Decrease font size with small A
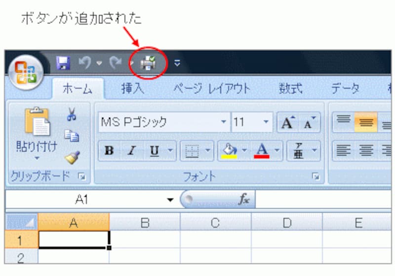Viewport: 395px width, 276px height. pyautogui.click(x=310, y=122)
